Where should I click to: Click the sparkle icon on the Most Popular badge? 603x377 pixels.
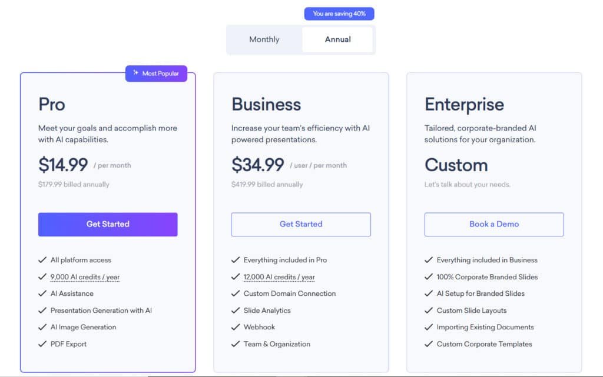coord(135,73)
